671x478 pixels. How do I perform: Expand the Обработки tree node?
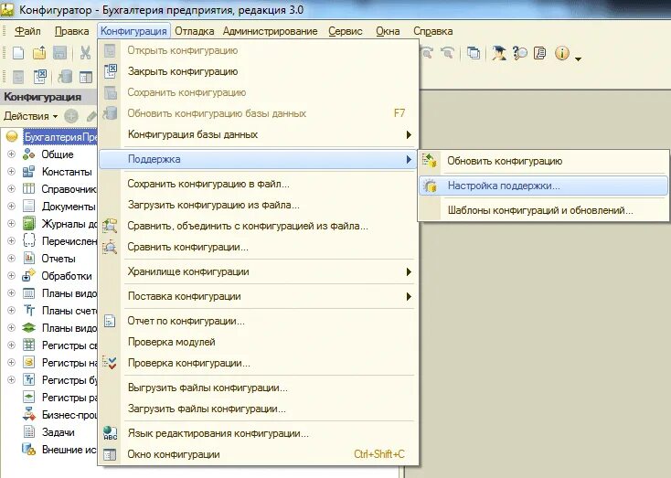12,276
